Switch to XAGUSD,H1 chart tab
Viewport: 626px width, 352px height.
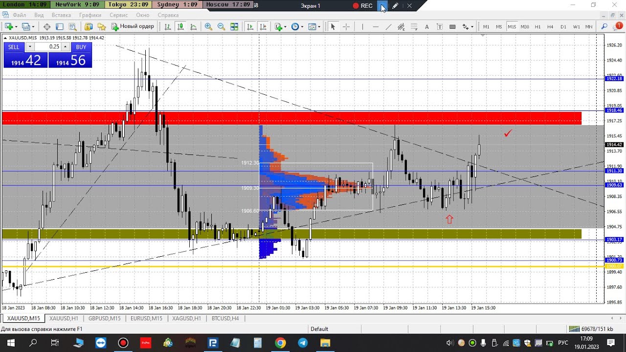[186, 318]
